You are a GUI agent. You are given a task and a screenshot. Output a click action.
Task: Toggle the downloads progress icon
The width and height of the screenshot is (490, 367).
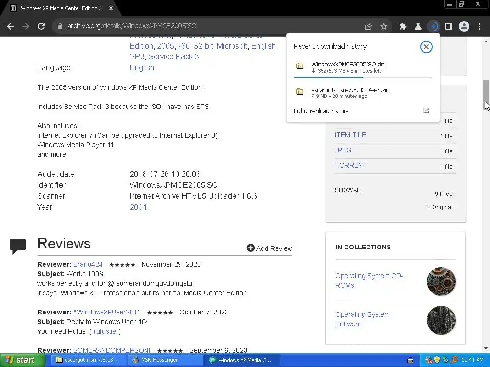434,27
